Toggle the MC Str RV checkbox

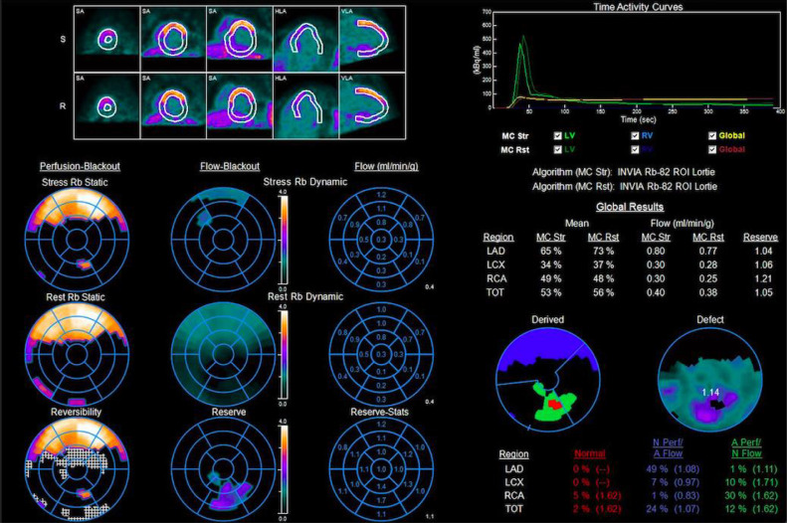(x=635, y=136)
